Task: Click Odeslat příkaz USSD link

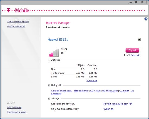Action: [x=61, y=91]
